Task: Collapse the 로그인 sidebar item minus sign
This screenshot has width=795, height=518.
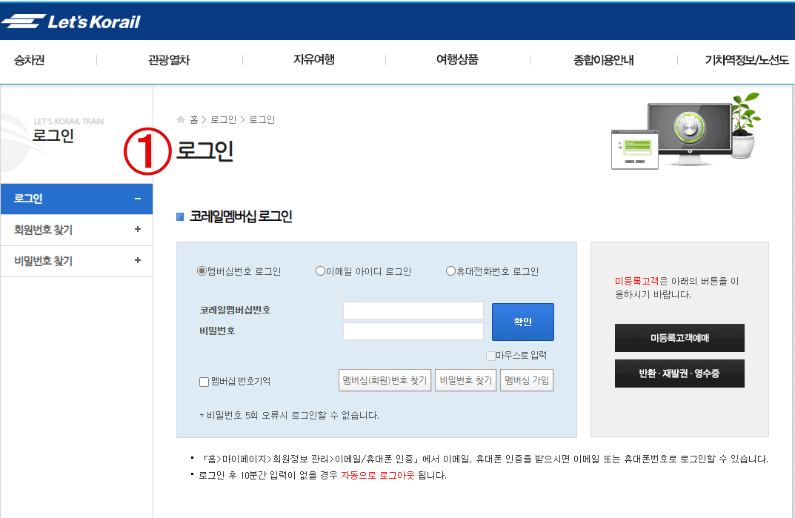Action: tap(137, 199)
